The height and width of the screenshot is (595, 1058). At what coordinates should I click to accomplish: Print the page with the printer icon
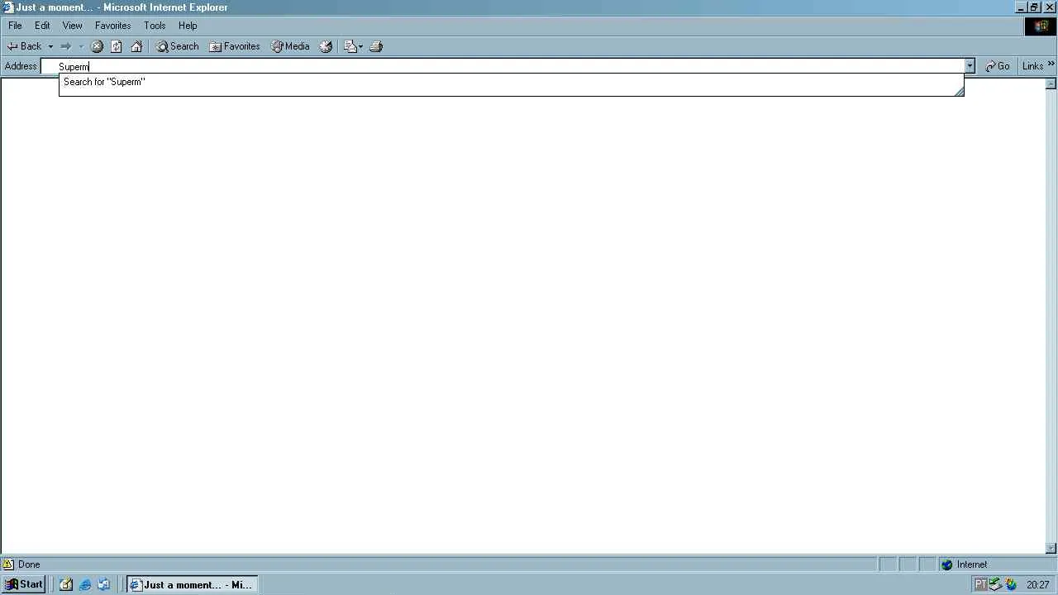(x=376, y=46)
